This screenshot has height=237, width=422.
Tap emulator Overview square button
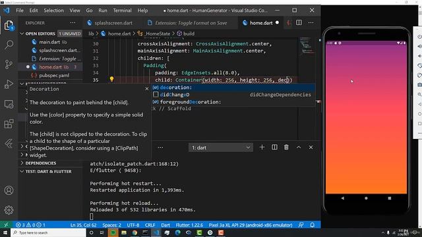coord(390,198)
